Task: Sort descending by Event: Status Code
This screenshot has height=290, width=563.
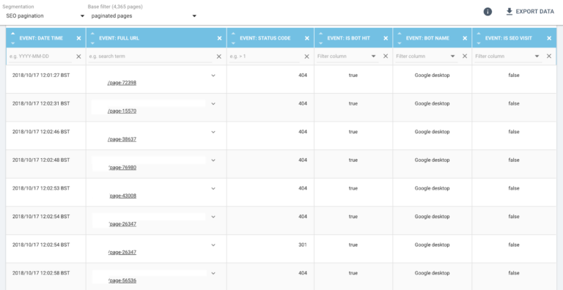Action: 233,43
